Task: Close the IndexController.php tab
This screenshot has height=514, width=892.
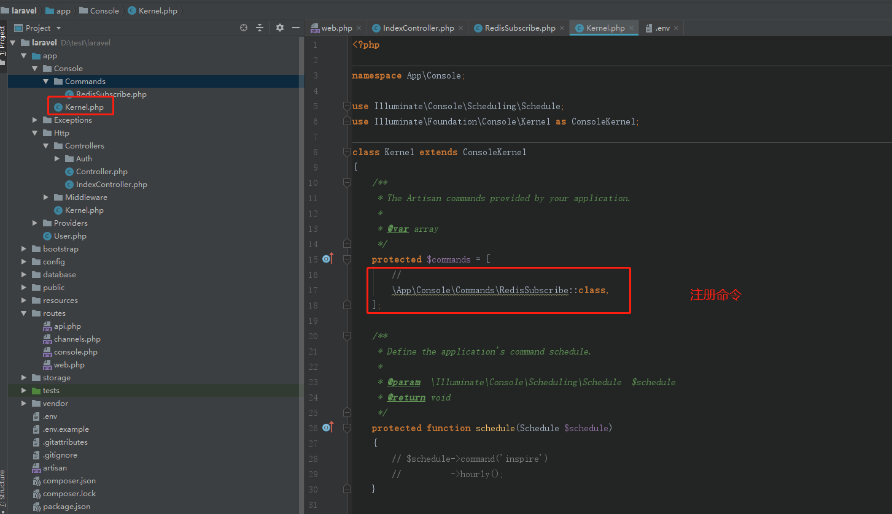Action: tap(460, 28)
